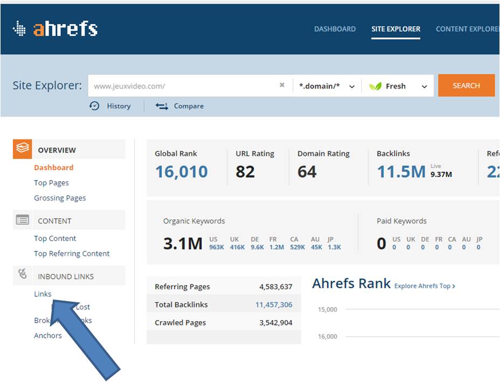Click the green Fresh leaf icon
The height and width of the screenshot is (382, 500).
375,86
